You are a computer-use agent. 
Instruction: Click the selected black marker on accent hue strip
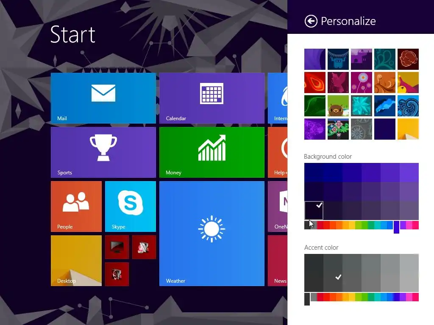tap(307, 299)
